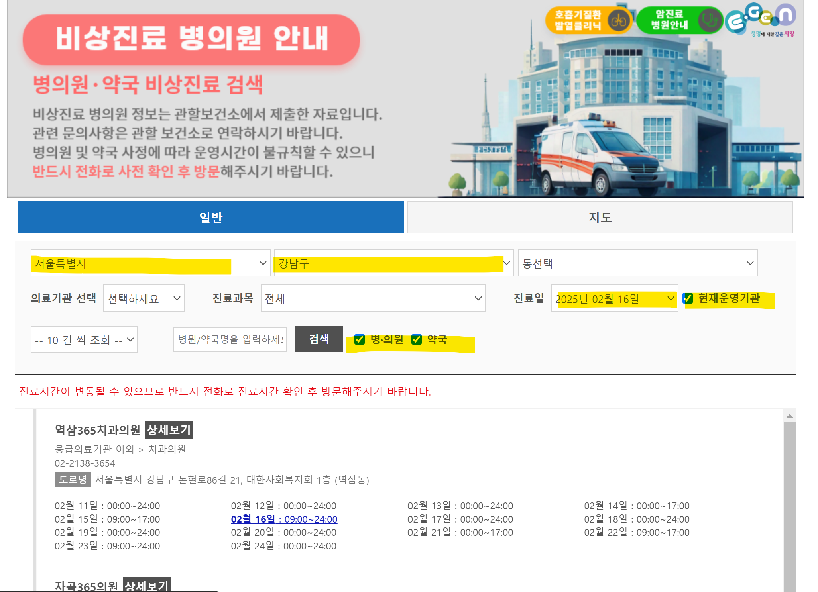The width and height of the screenshot is (818, 592).
Task: Open the 서울특별시 city dropdown
Action: coord(150,263)
